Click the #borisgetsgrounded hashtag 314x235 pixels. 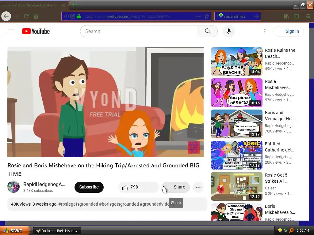tap(119, 204)
